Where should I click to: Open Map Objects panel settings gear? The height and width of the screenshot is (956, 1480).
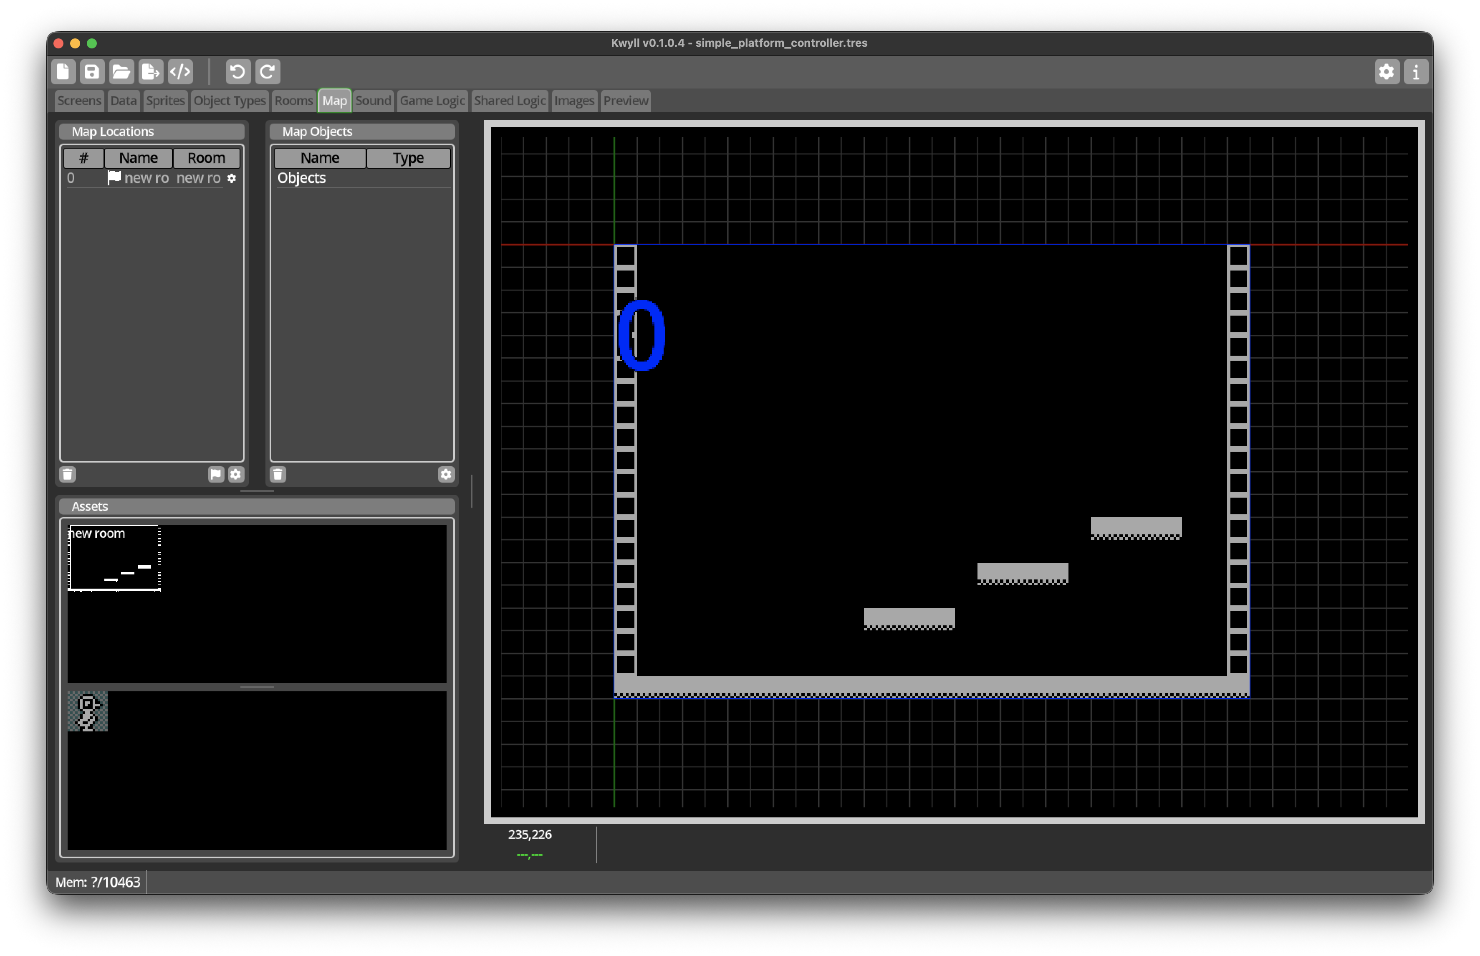pos(446,474)
